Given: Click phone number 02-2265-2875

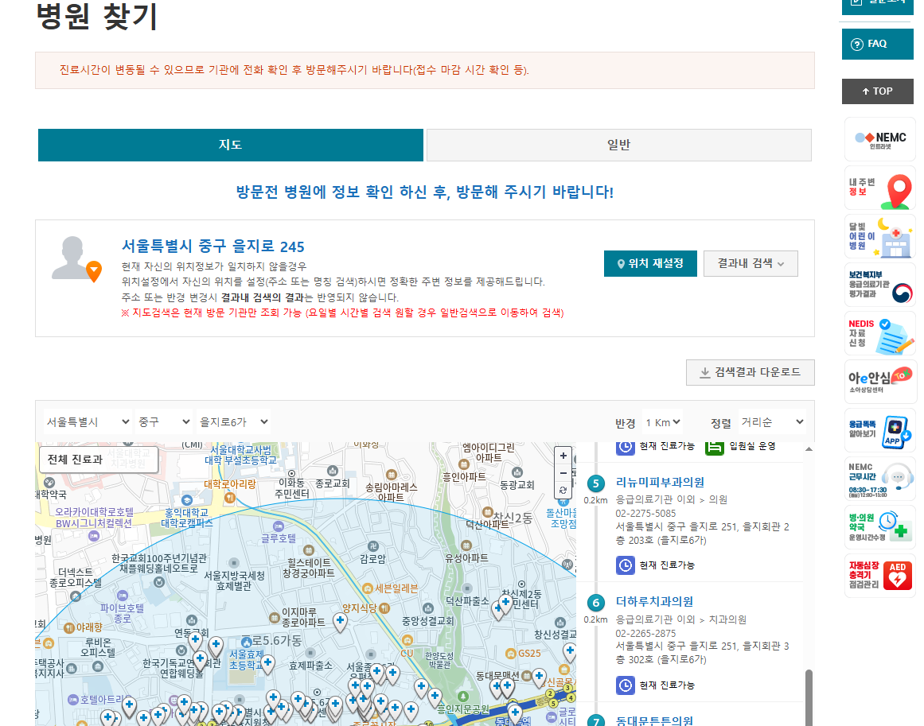Looking at the screenshot, I should [646, 634].
